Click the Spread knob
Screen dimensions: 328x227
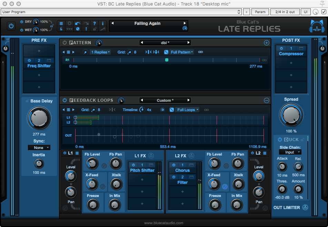(x=291, y=115)
